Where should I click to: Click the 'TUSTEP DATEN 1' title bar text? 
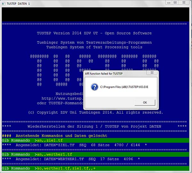[x=17, y=3]
